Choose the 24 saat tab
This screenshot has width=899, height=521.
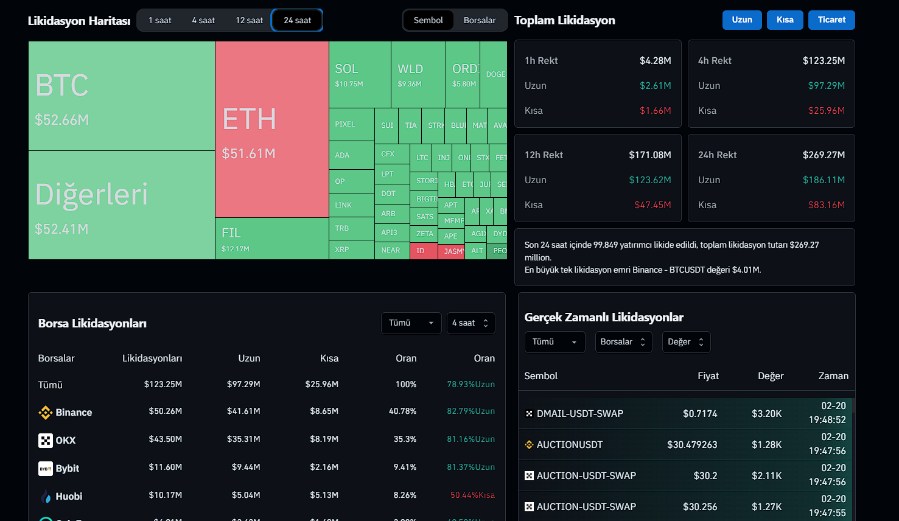coord(297,20)
